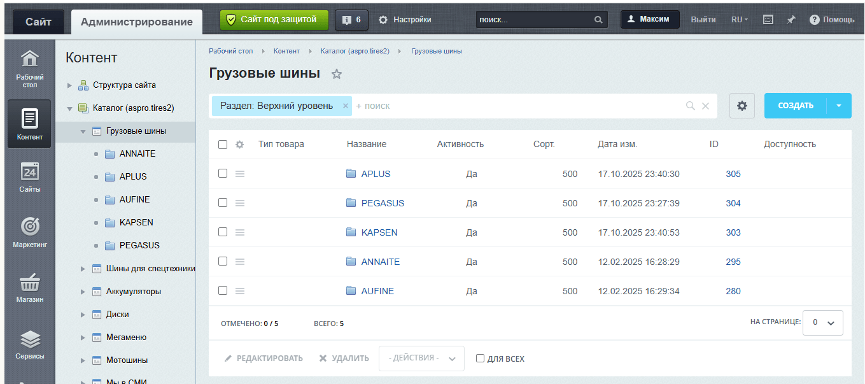Switch to the Сайт tab
Screen dimensions: 865x384
point(38,22)
